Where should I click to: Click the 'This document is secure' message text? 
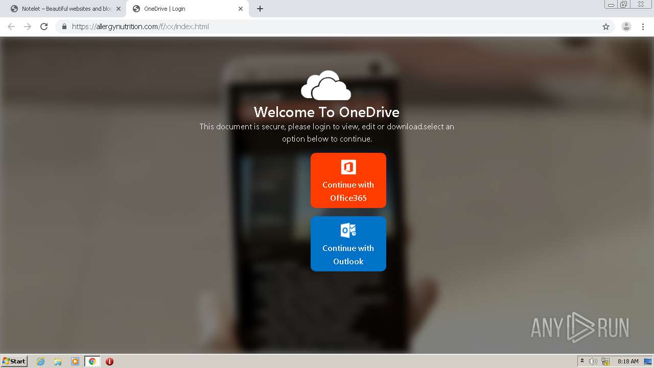click(x=326, y=132)
